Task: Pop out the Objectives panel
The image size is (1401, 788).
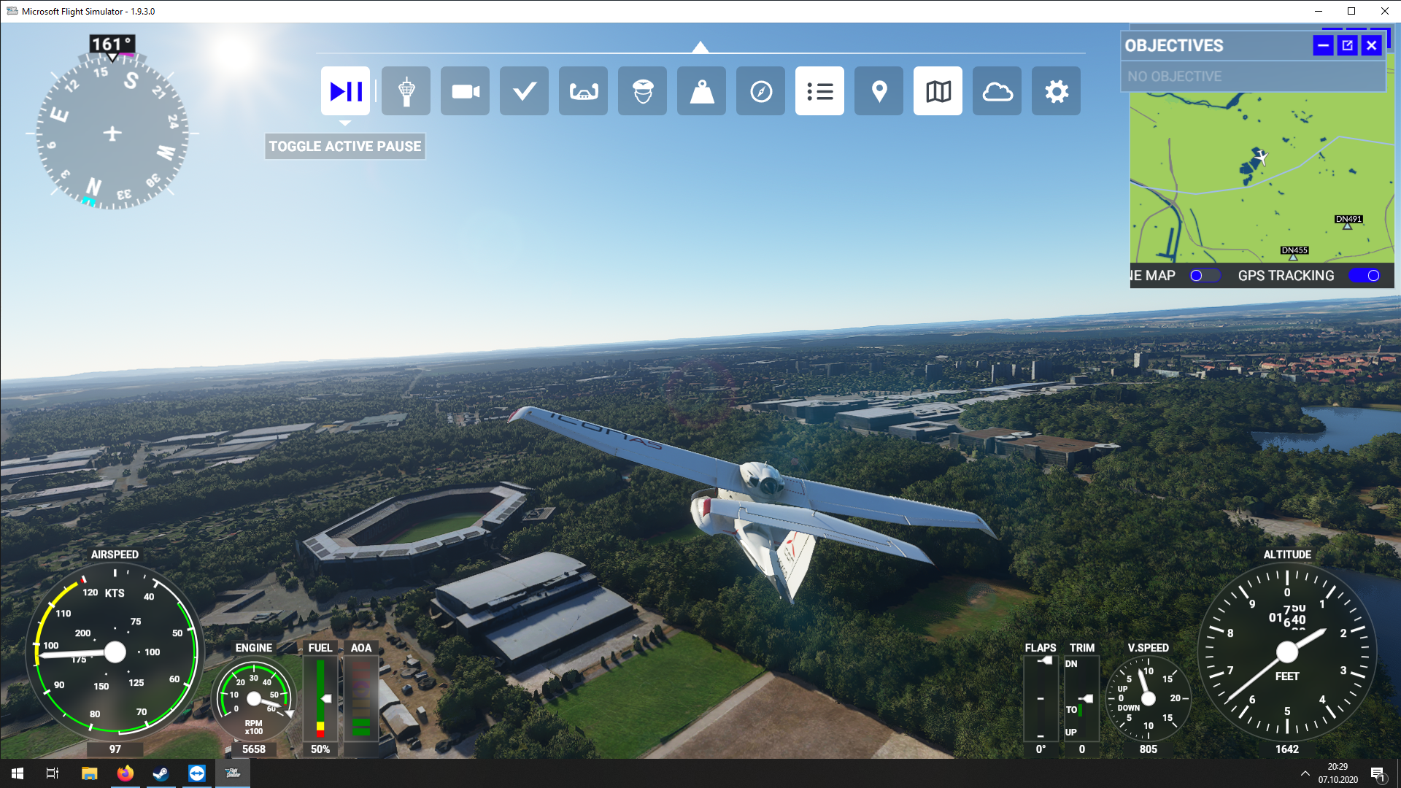Action: point(1348,45)
